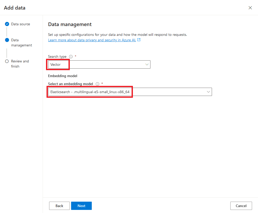This screenshot has height=213, width=258.
Task: Click the Search type dropdown chevron
Action: pyautogui.click(x=147, y=64)
